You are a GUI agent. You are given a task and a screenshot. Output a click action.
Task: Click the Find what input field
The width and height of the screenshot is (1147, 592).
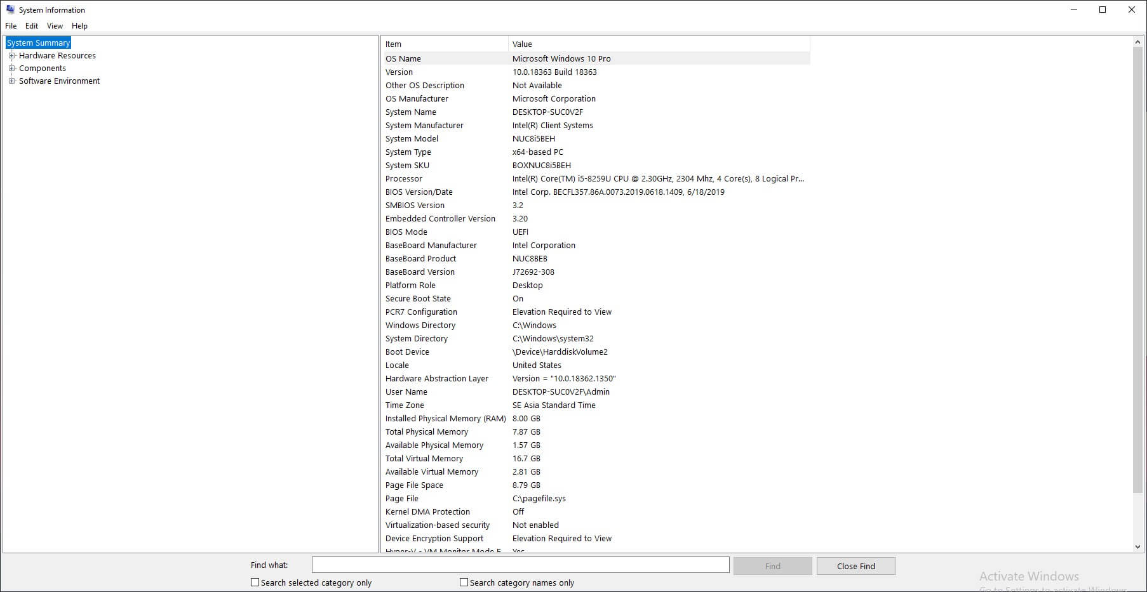point(520,565)
